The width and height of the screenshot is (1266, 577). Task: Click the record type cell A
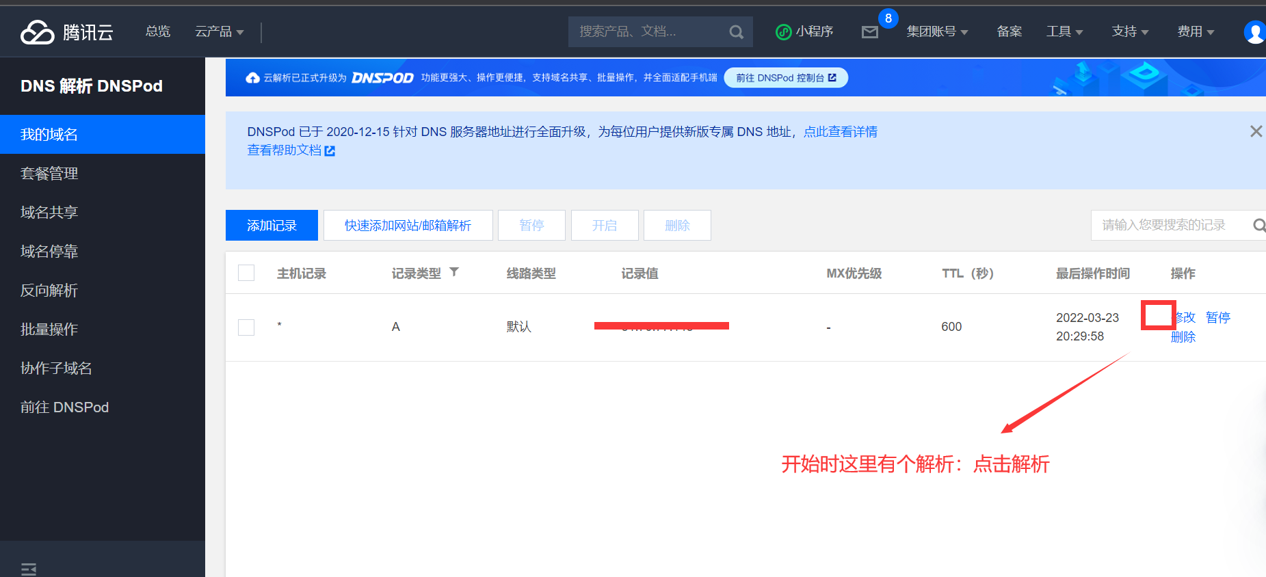(395, 327)
